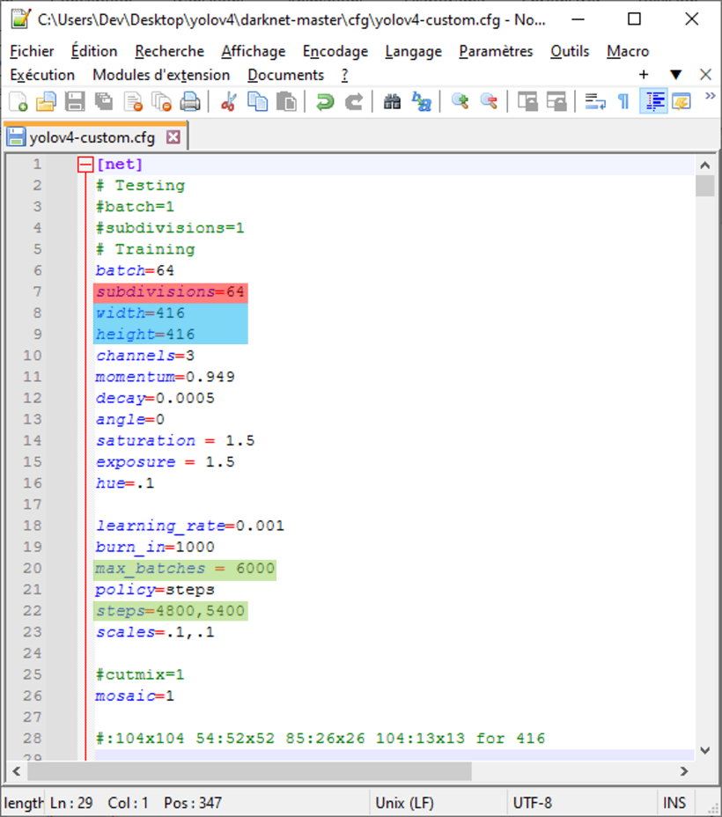This screenshot has height=817, width=722.
Task: Click the horizontal scrollbar right arrow
Action: [684, 771]
